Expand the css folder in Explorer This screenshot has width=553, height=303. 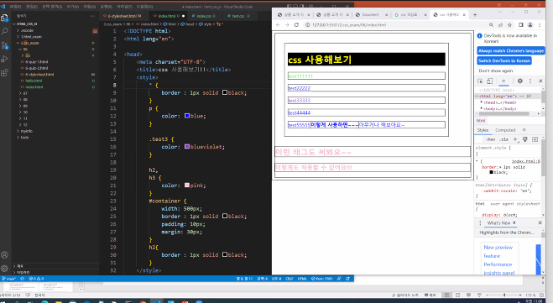pyautogui.click(x=23, y=55)
